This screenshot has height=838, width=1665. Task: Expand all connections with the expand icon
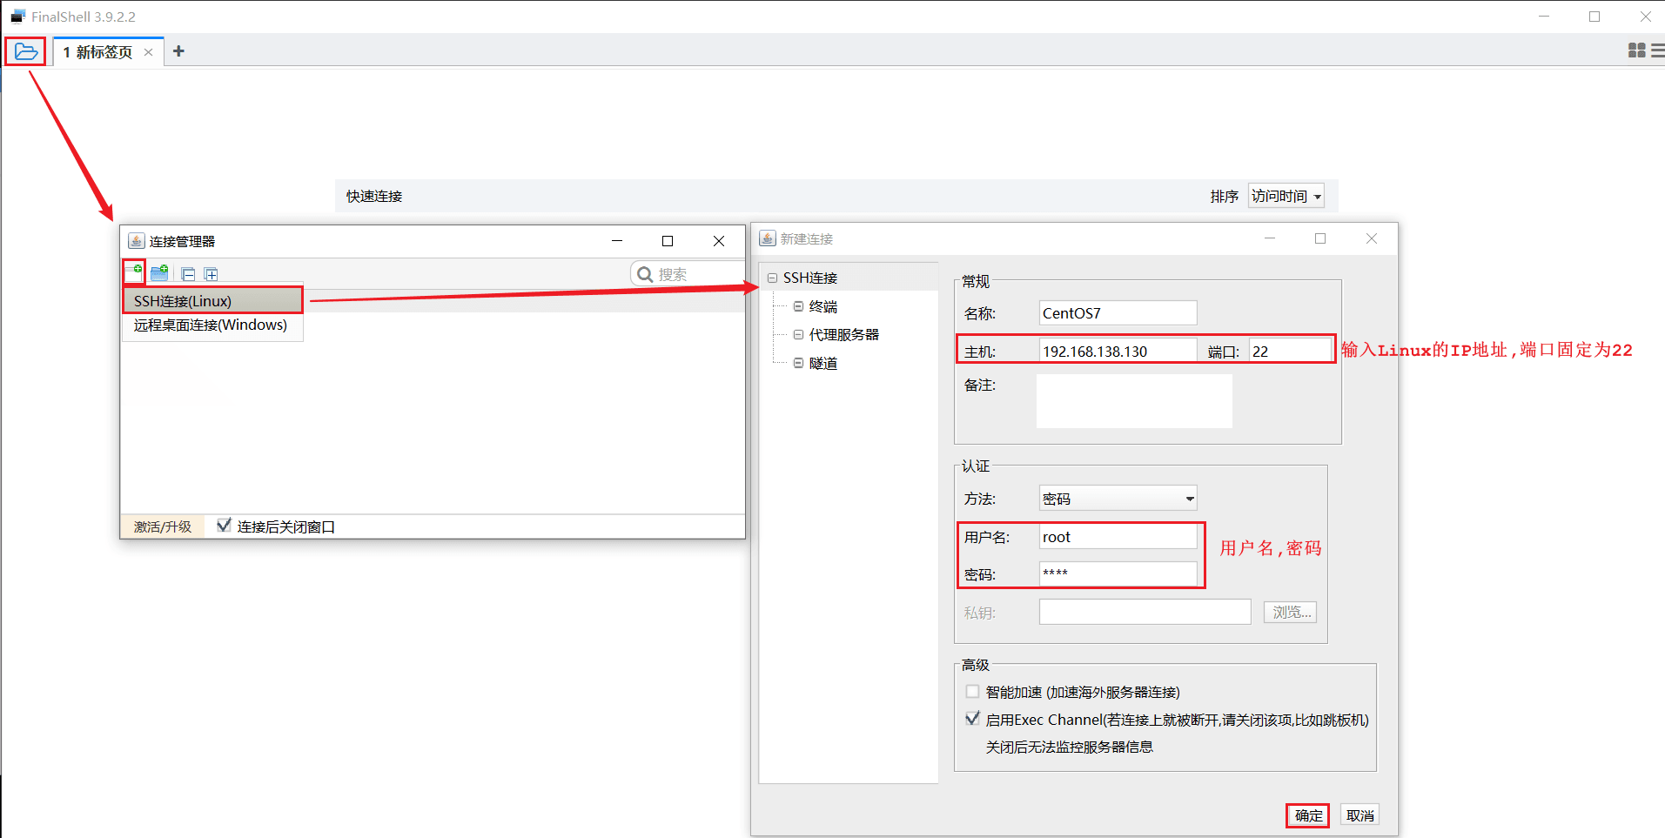[x=211, y=272]
